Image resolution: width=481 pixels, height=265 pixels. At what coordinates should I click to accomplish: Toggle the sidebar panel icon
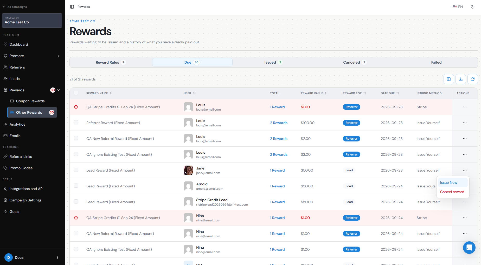tap(72, 7)
